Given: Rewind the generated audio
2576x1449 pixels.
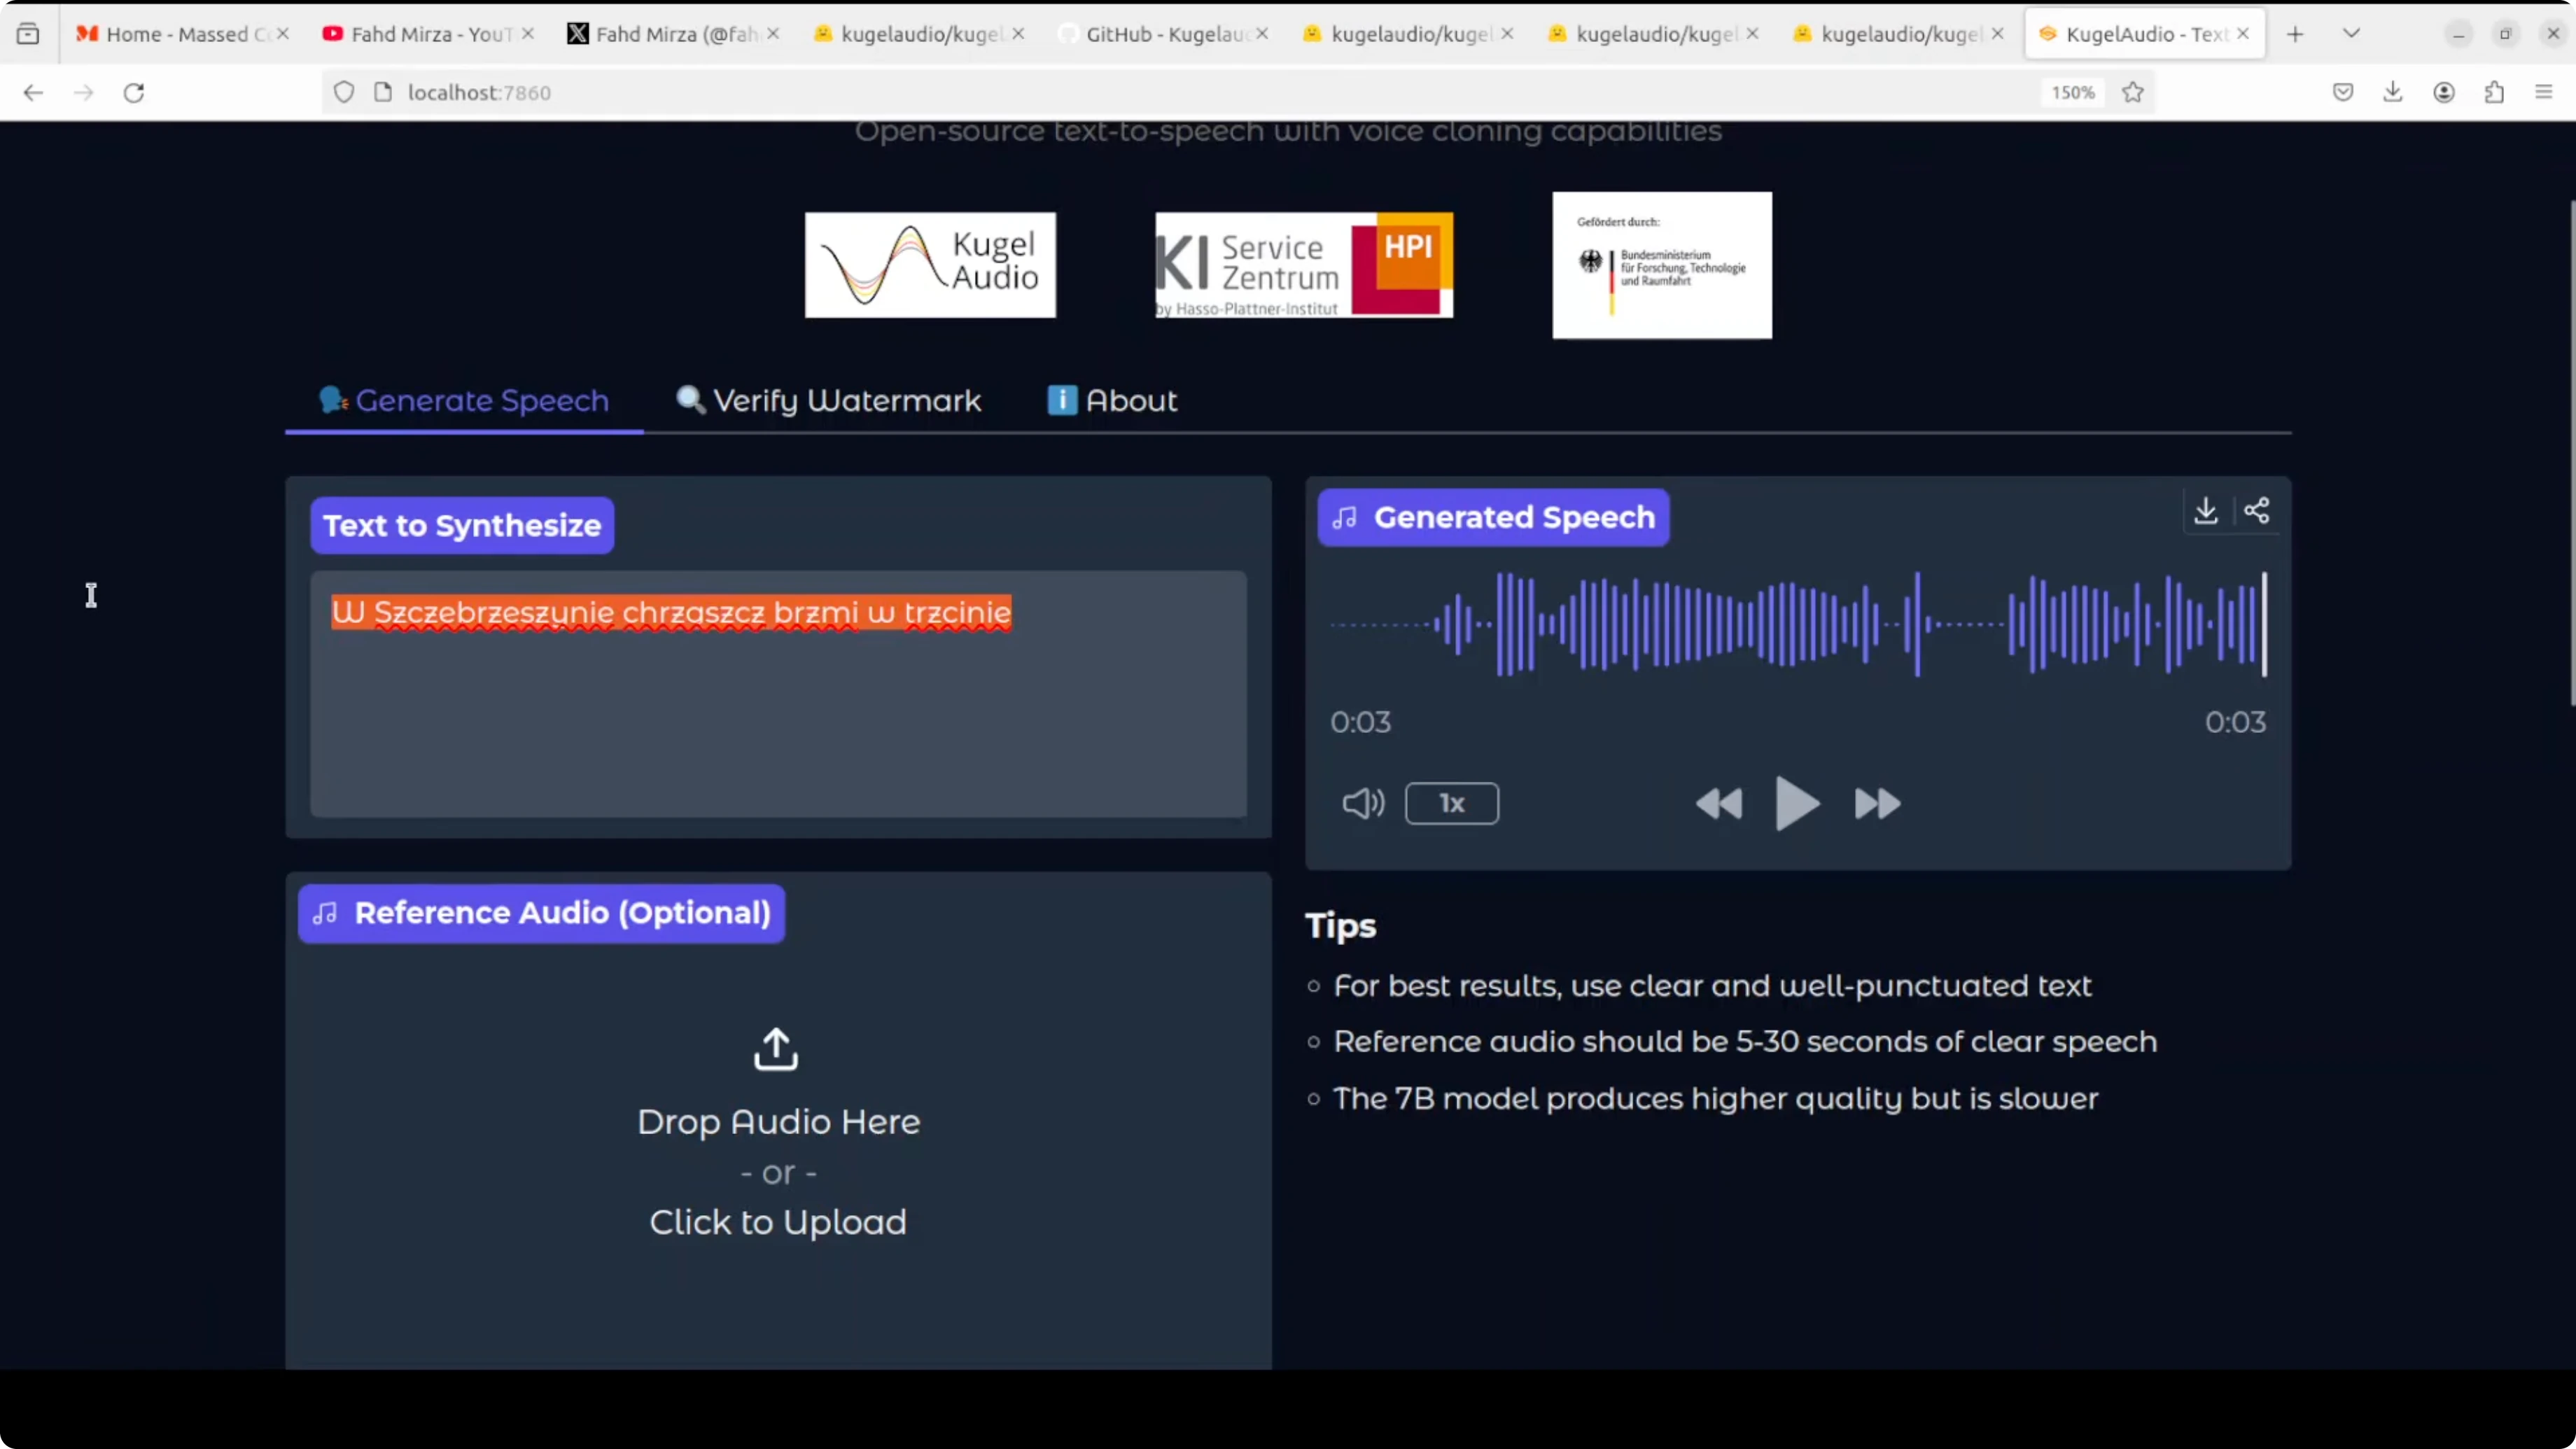Looking at the screenshot, I should point(1719,803).
